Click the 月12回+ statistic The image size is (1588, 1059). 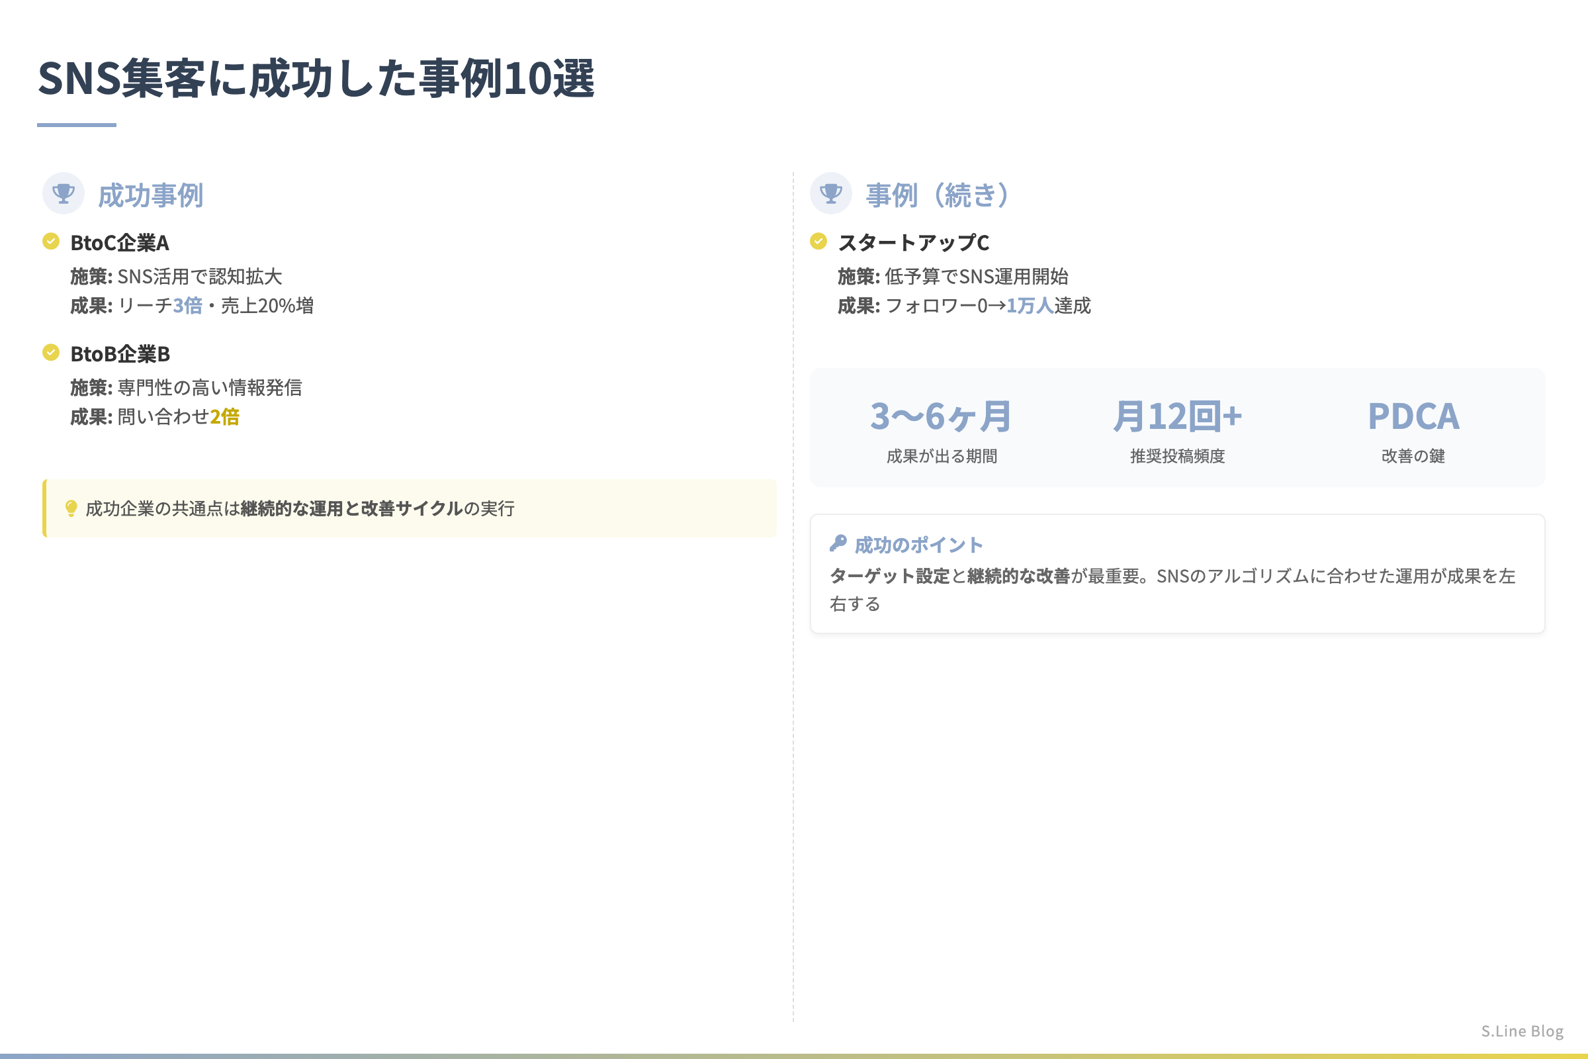pyautogui.click(x=1178, y=416)
